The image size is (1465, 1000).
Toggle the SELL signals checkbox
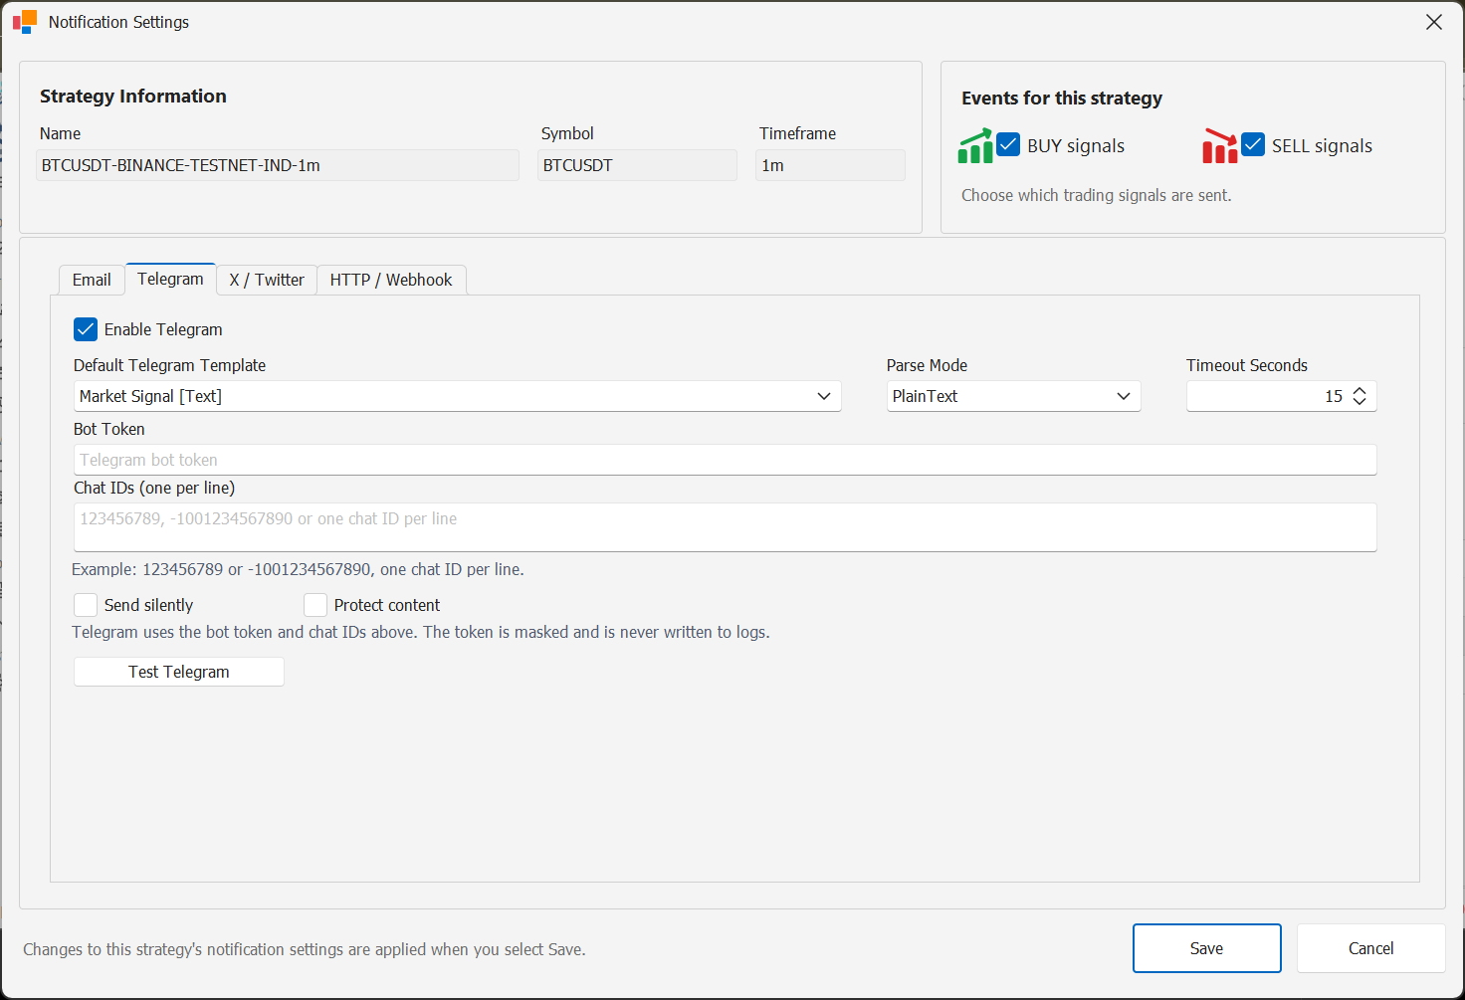pyautogui.click(x=1253, y=145)
